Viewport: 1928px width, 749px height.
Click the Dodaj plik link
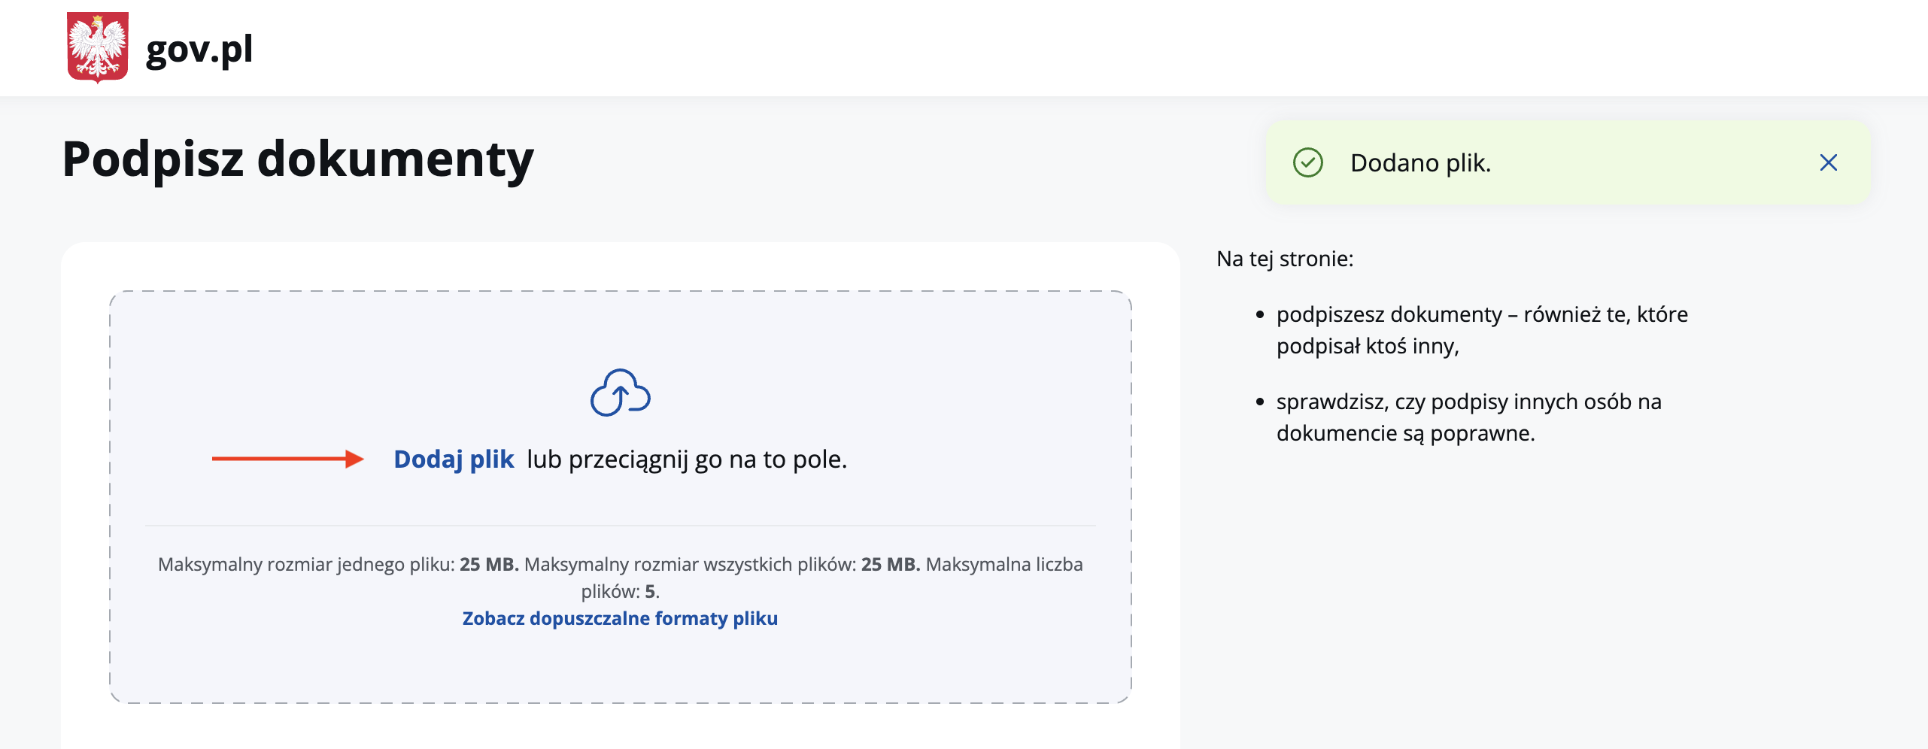click(x=454, y=459)
